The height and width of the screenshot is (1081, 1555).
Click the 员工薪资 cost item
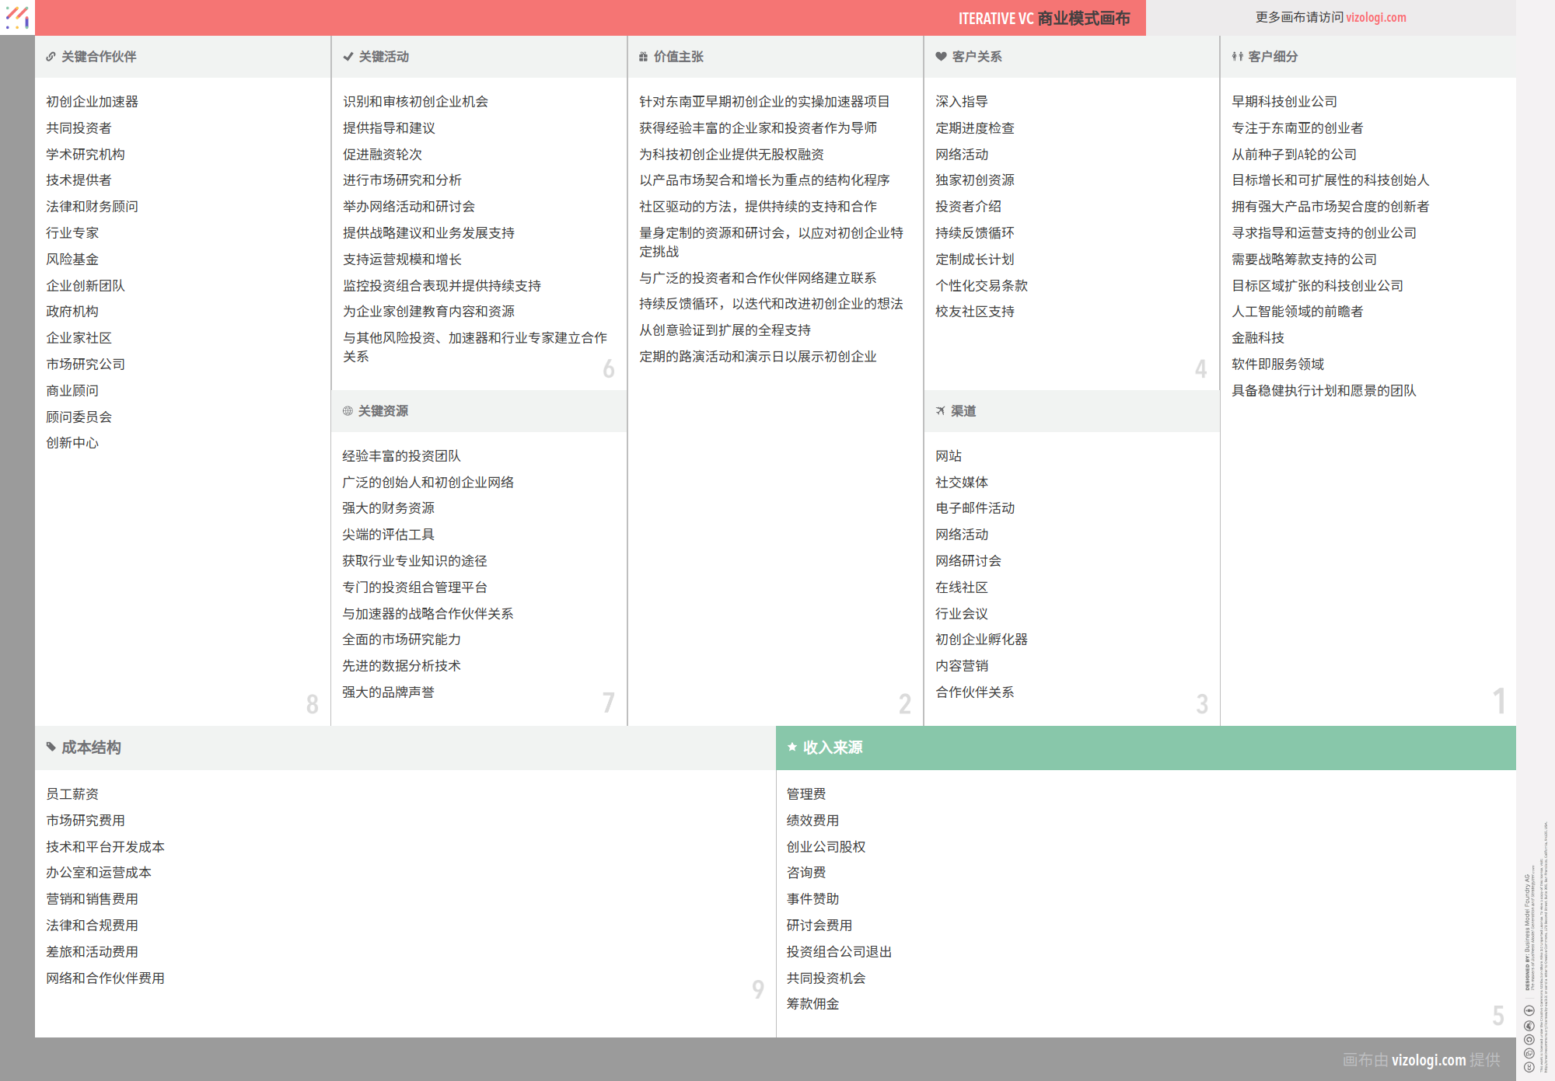tap(72, 794)
